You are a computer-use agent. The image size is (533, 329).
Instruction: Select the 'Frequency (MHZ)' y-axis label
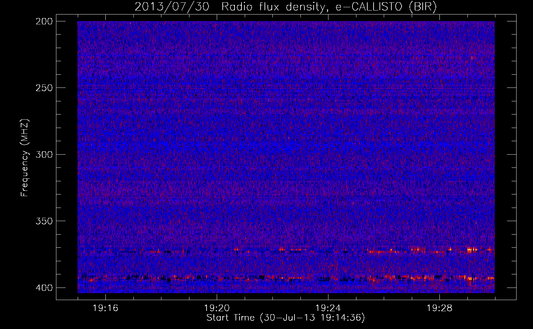click(x=25, y=158)
